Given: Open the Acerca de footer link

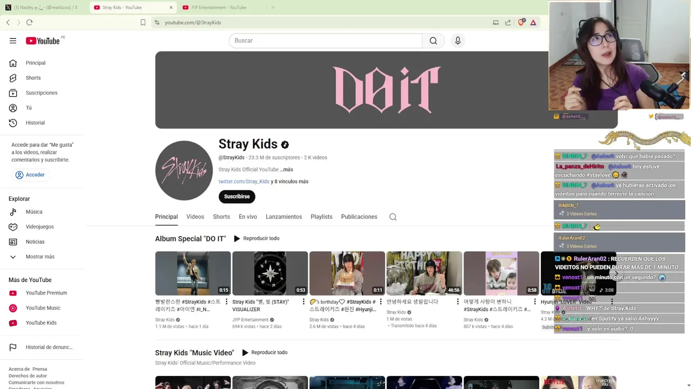Looking at the screenshot, I should click(x=19, y=369).
